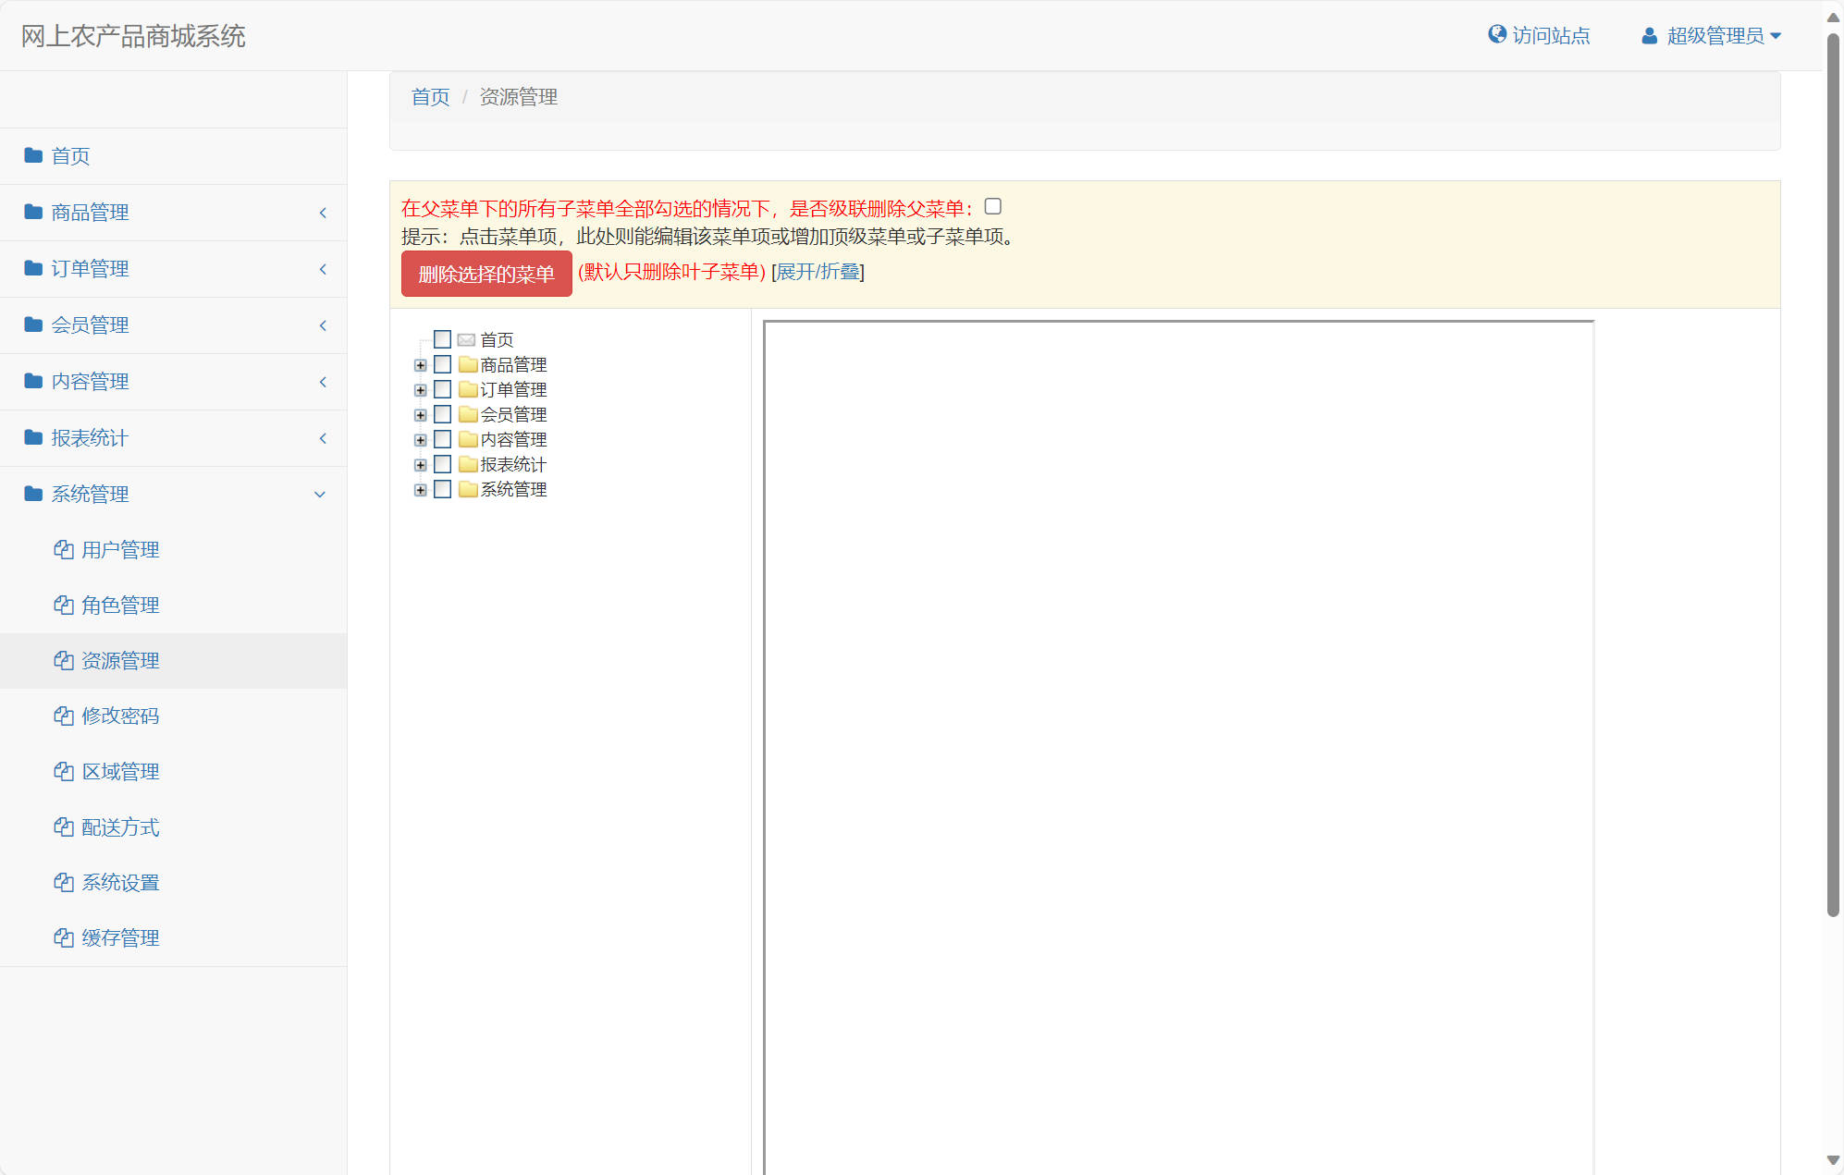The height and width of the screenshot is (1175, 1844).
Task: Expand the 内容管理 tree node
Action: click(x=421, y=440)
